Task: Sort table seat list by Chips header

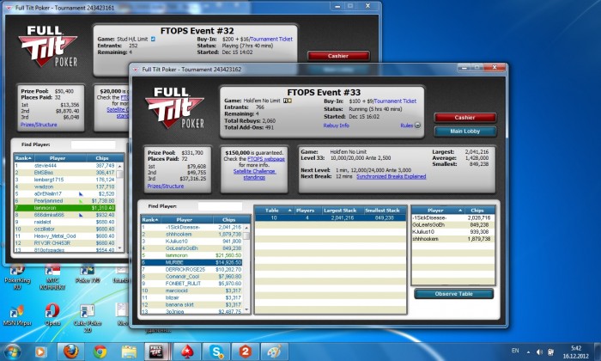Action: 477,211
